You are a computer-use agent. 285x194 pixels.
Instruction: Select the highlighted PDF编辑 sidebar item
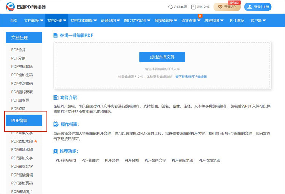click(x=24, y=121)
